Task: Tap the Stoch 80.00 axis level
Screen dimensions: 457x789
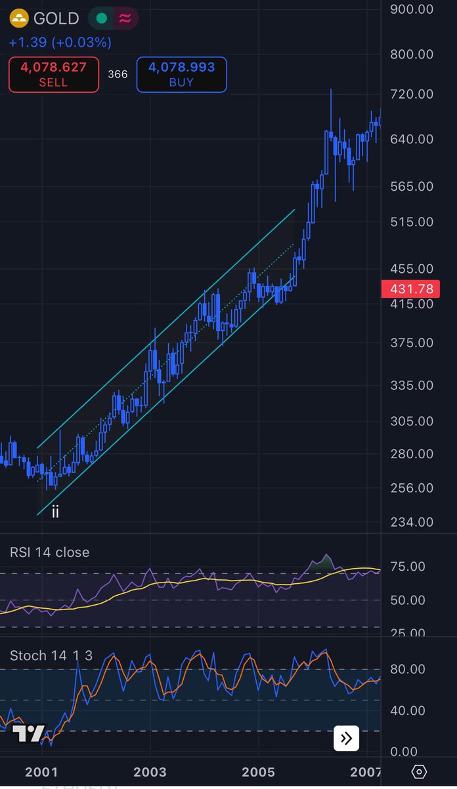Action: point(407,669)
